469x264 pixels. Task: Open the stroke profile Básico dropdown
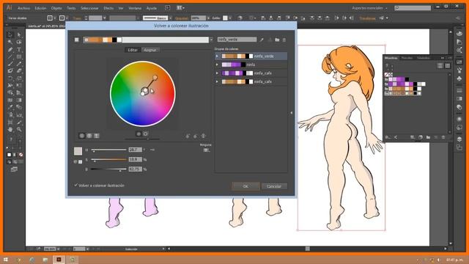170,18
